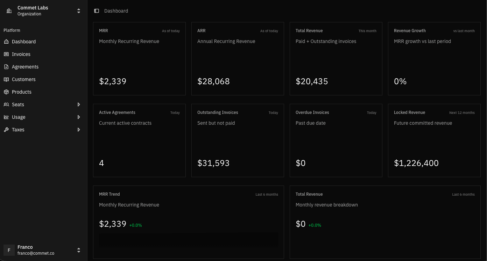Select the Taxes wrench icon
The width and height of the screenshot is (487, 261).
pos(6,130)
